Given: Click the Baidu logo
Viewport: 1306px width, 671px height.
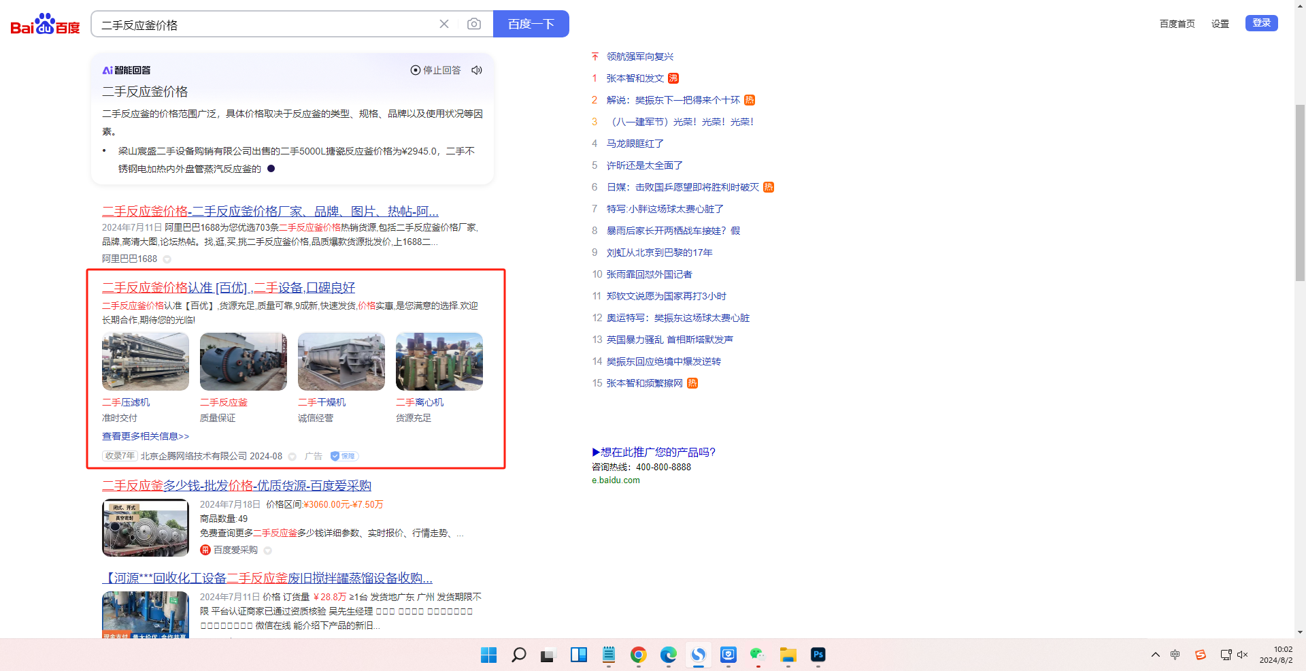Looking at the screenshot, I should click(45, 24).
